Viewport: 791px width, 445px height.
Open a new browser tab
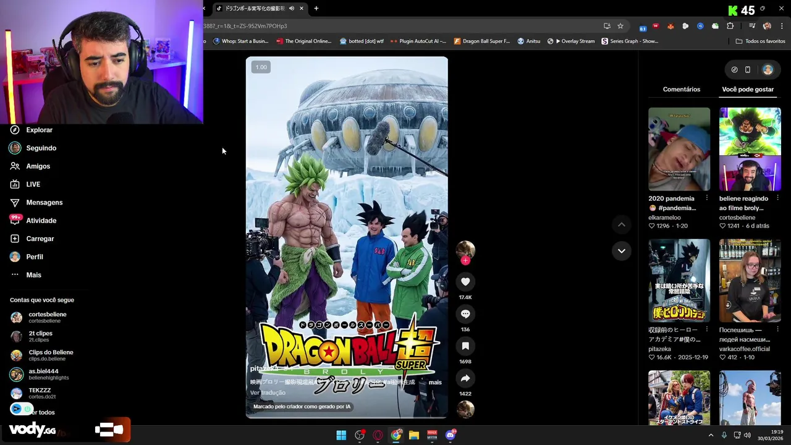(x=316, y=9)
